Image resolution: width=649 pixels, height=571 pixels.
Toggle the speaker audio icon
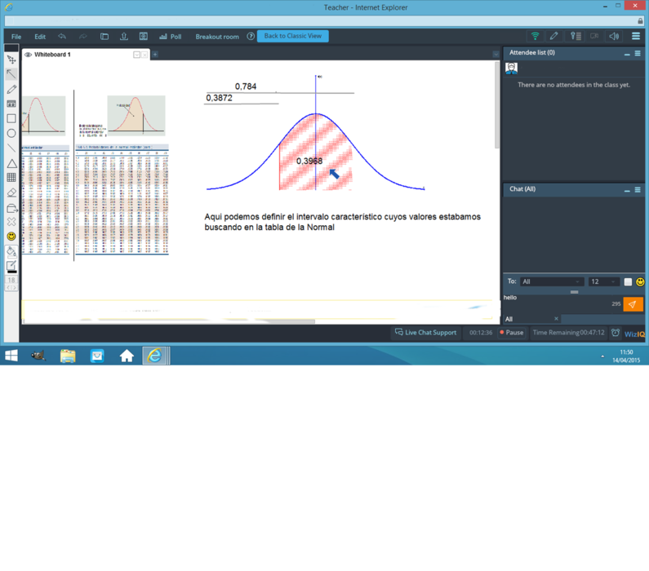point(614,36)
